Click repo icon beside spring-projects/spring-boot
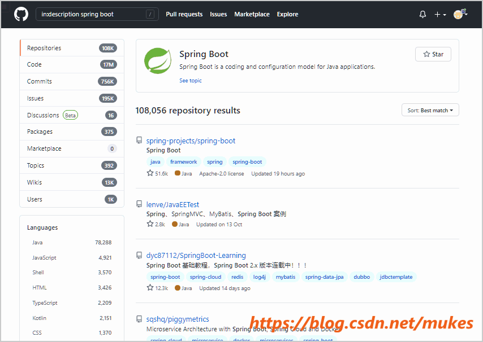 [x=139, y=141]
